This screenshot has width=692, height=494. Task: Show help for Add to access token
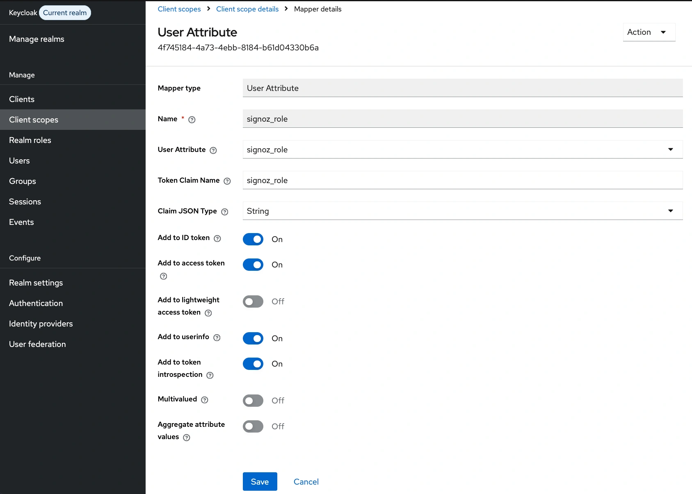pos(163,276)
